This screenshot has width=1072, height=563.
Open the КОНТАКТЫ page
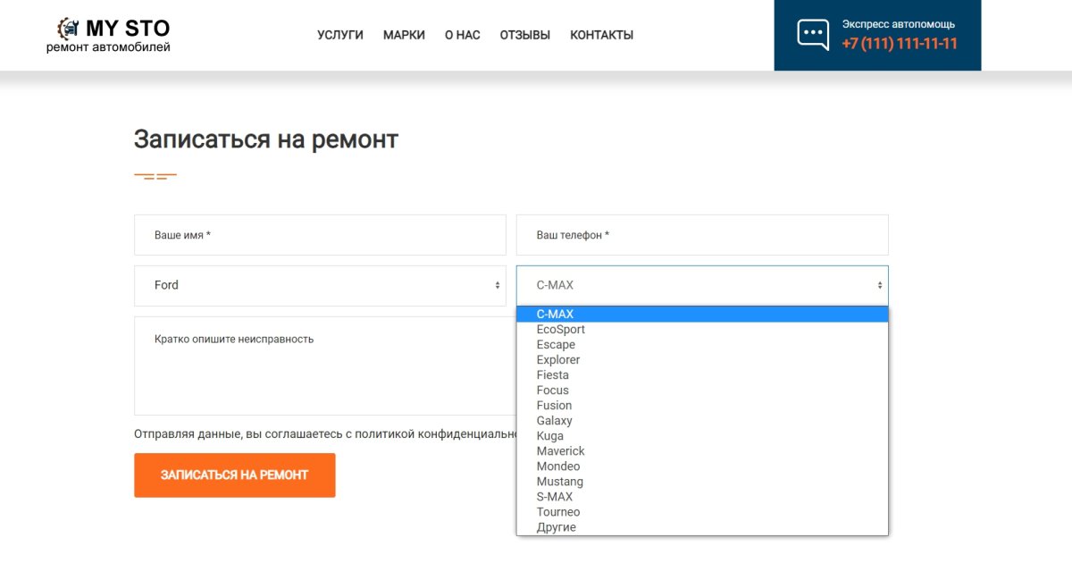pyautogui.click(x=601, y=34)
